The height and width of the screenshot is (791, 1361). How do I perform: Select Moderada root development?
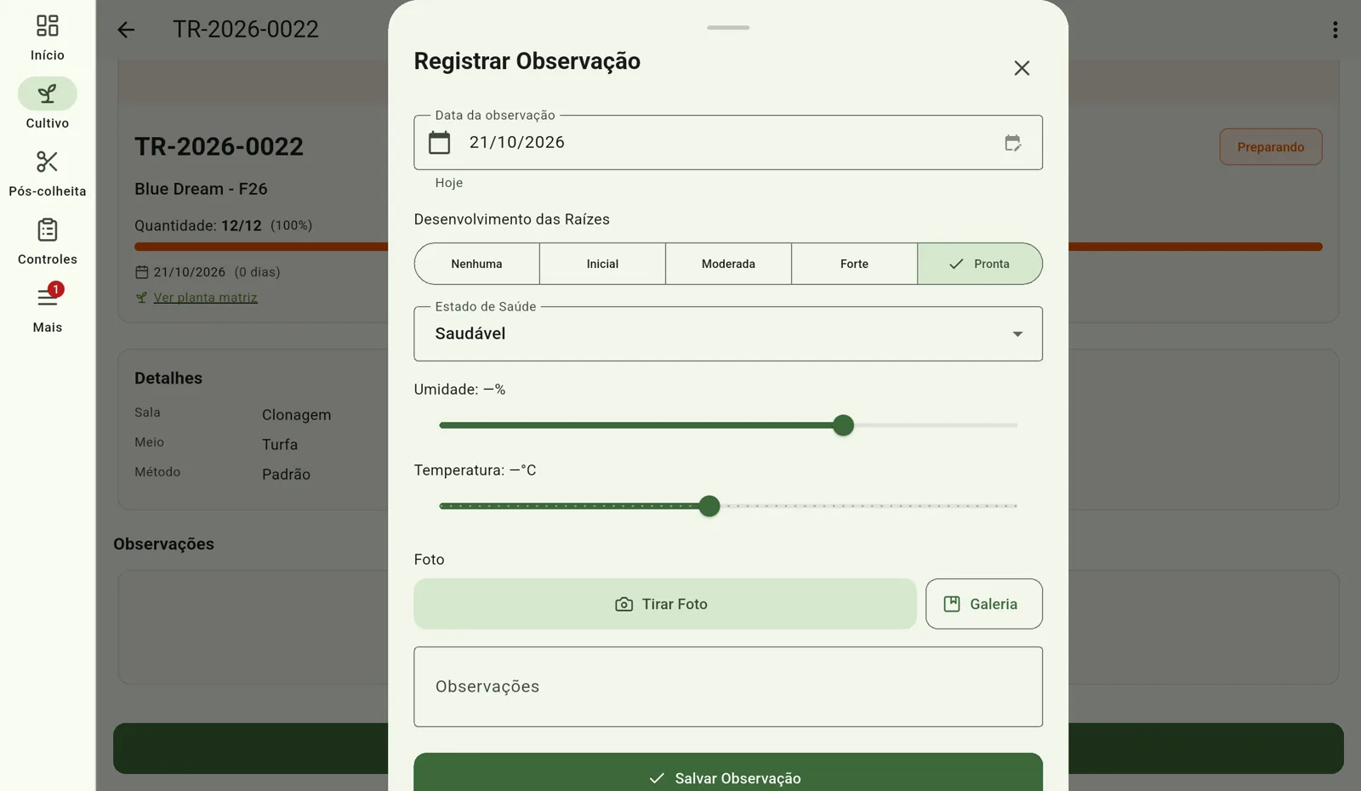(x=728, y=264)
